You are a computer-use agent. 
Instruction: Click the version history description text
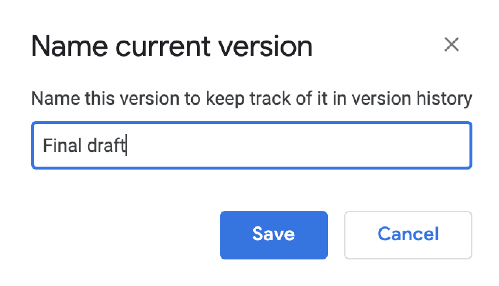point(252,98)
